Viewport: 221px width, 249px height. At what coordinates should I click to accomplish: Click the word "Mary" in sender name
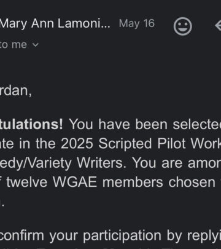(x=14, y=24)
